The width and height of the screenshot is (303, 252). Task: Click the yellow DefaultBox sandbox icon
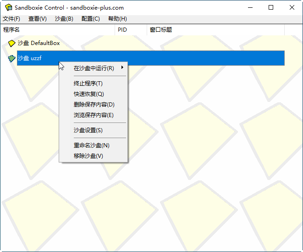[11, 43]
